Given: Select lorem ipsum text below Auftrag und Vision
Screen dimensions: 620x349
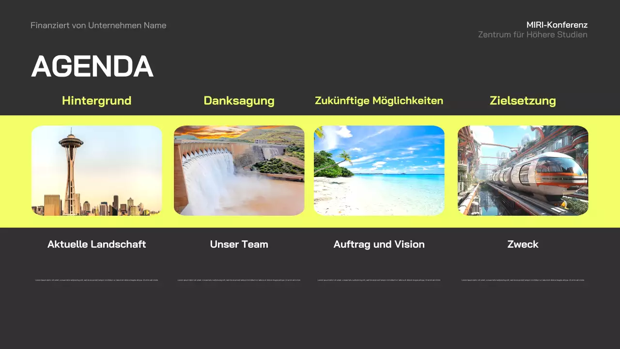Looking at the screenshot, I should coord(379,280).
